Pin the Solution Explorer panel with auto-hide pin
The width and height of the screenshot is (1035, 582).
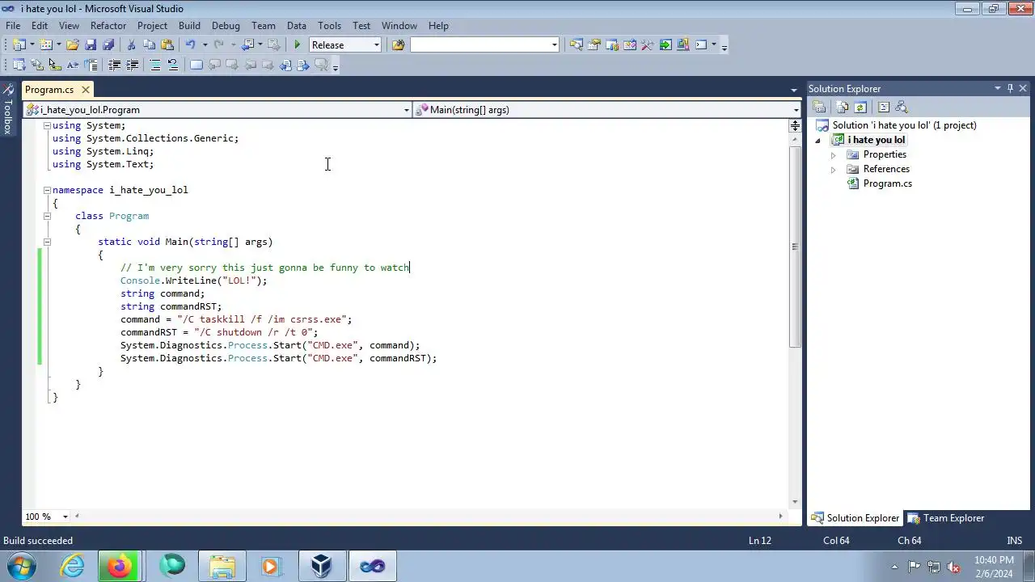click(x=1010, y=89)
